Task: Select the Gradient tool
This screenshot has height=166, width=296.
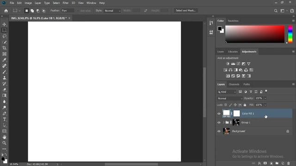Action: pyautogui.click(x=4, y=95)
